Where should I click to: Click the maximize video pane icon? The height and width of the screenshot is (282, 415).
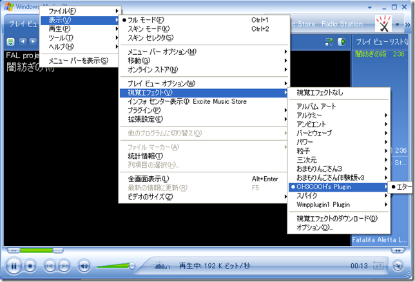pos(329,41)
